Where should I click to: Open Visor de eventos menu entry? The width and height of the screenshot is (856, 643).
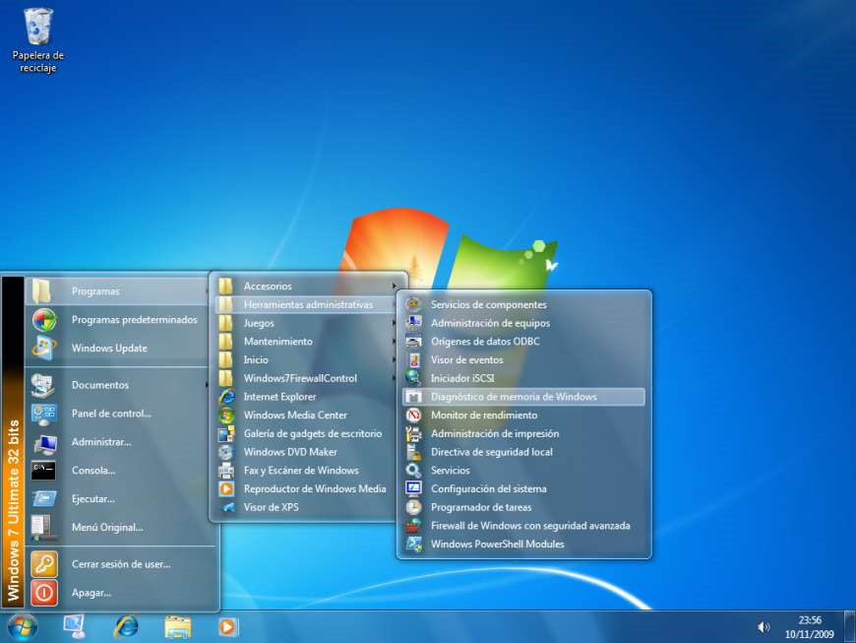(466, 360)
